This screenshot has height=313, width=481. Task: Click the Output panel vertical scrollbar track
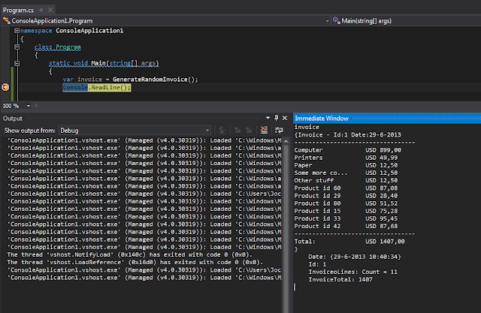(x=286, y=230)
